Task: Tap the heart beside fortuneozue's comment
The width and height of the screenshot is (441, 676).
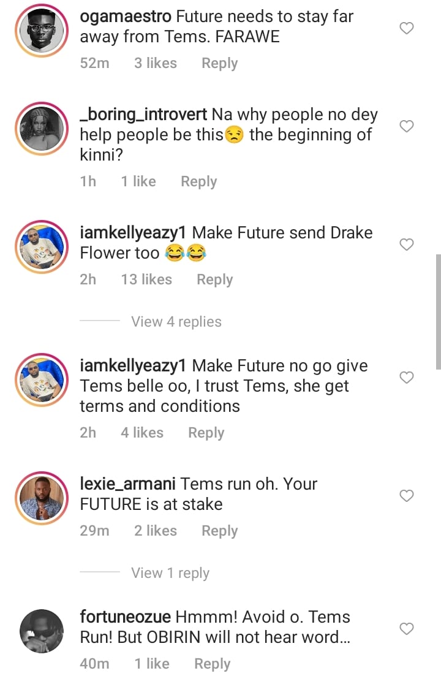Action: [x=407, y=629]
